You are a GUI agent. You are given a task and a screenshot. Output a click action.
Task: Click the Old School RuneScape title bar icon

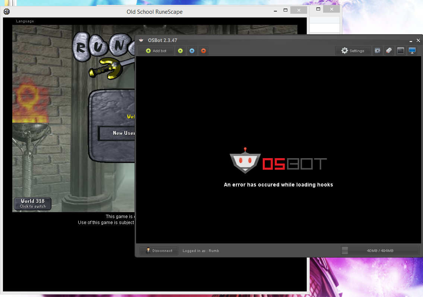tap(7, 12)
